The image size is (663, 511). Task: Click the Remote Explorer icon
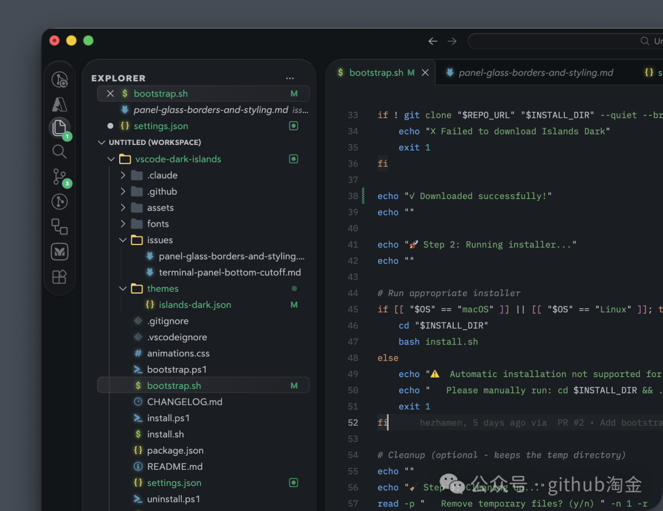[60, 227]
